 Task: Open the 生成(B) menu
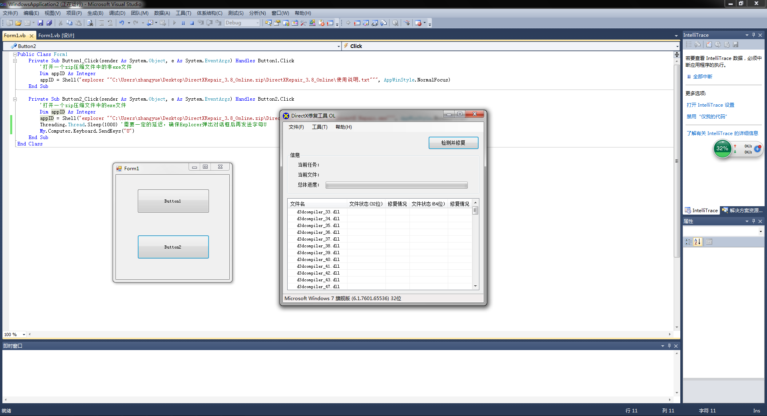[x=95, y=13]
